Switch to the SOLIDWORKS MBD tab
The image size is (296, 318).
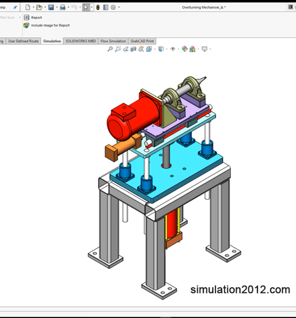[x=81, y=41]
